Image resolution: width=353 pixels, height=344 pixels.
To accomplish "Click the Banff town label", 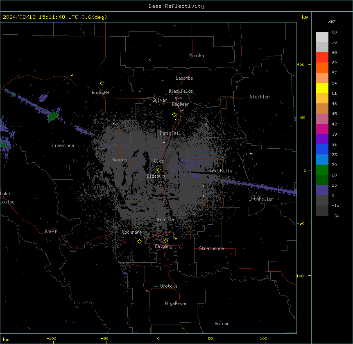I will (x=51, y=232).
